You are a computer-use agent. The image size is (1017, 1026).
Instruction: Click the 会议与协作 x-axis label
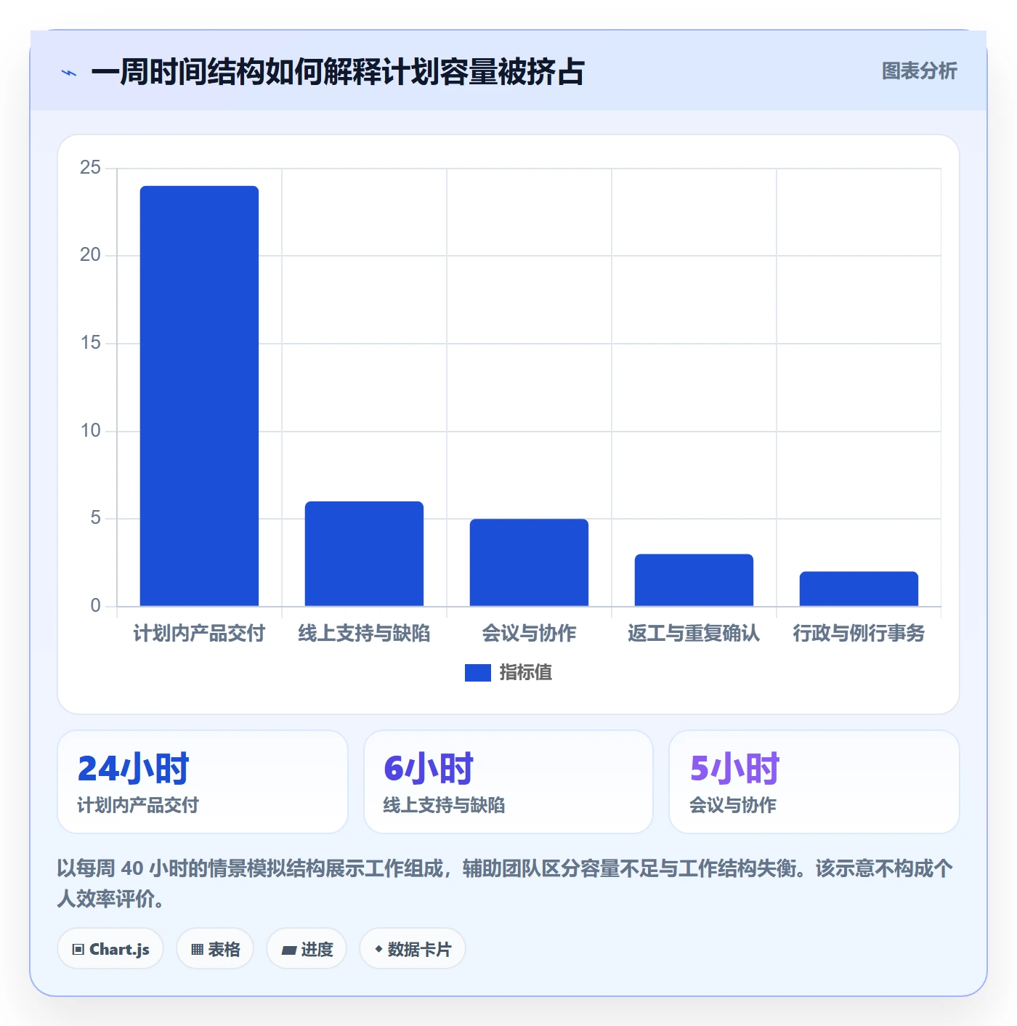529,634
